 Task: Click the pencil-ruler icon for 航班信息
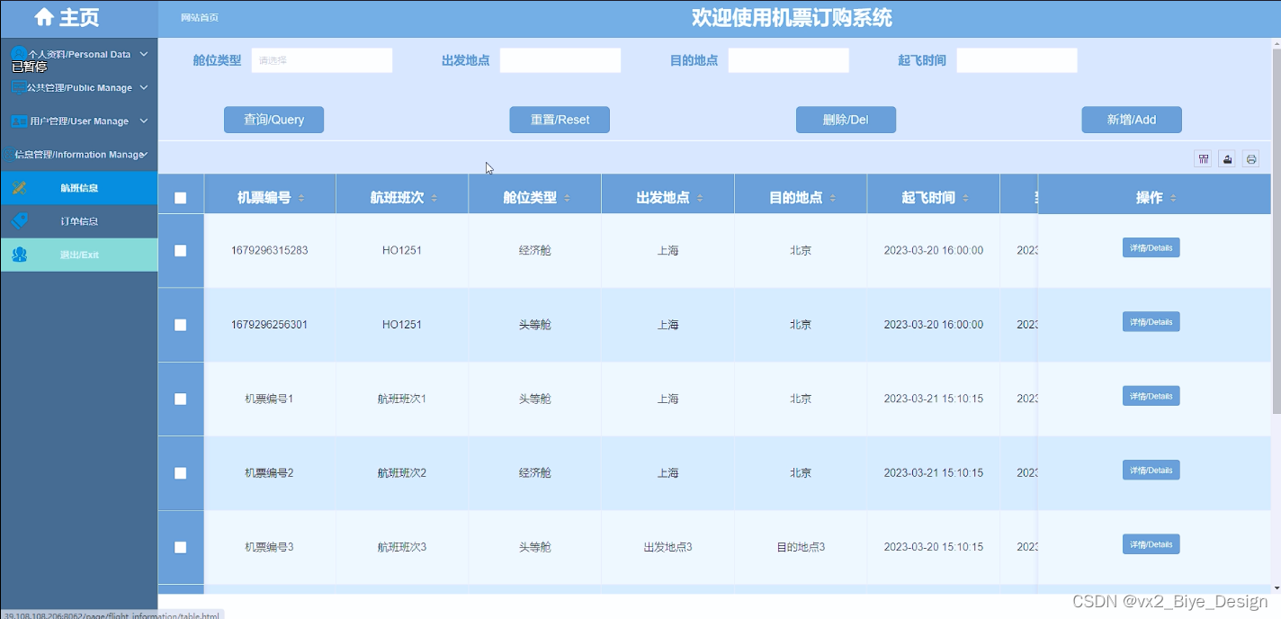tap(20, 188)
